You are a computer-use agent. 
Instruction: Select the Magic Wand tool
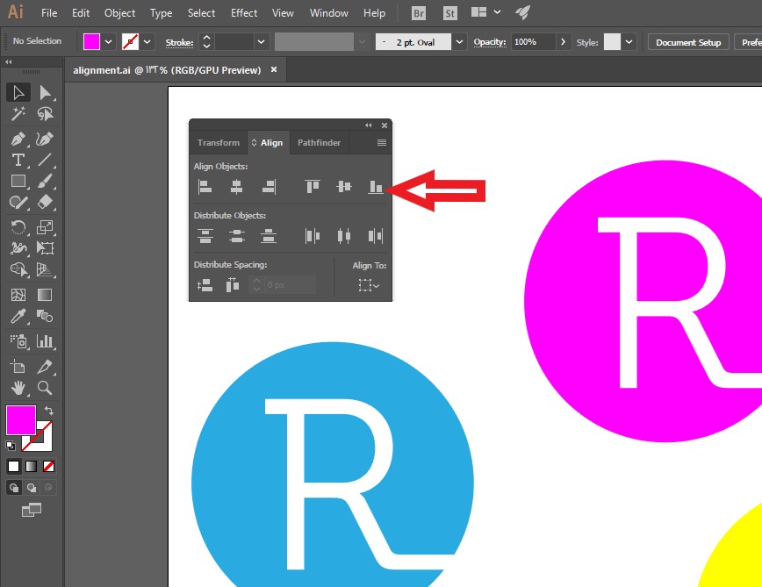(18, 114)
